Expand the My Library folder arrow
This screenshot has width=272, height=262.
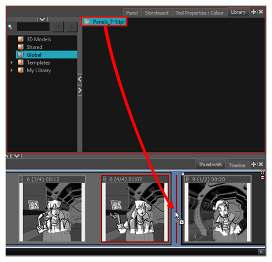[12, 70]
